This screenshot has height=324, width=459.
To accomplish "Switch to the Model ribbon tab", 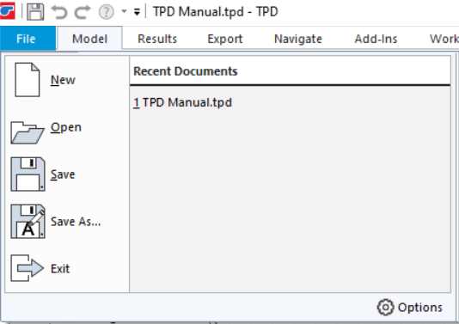I will pos(89,39).
